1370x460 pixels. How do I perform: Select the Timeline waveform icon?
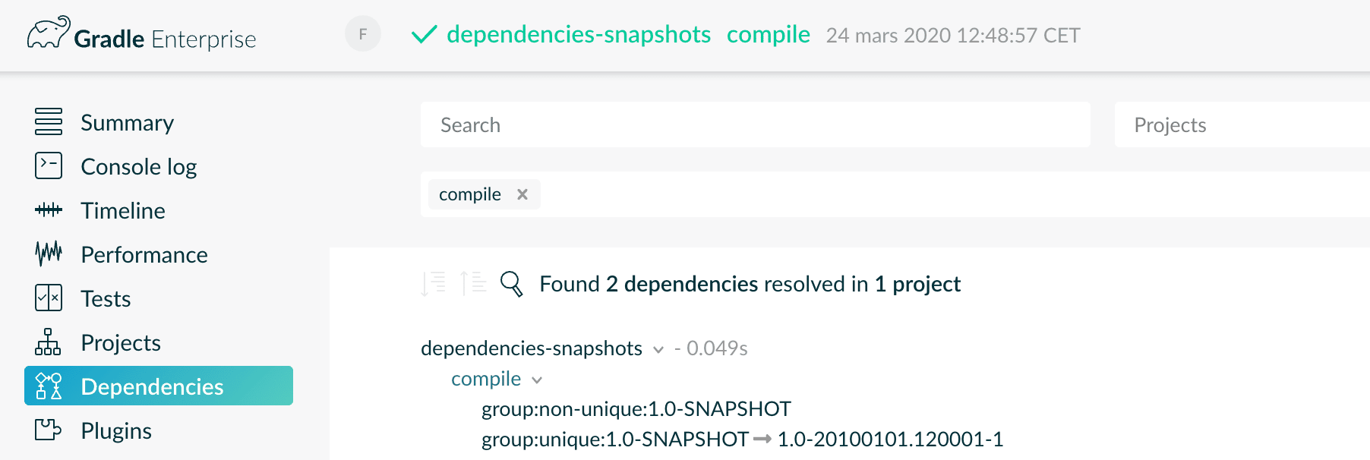49,210
